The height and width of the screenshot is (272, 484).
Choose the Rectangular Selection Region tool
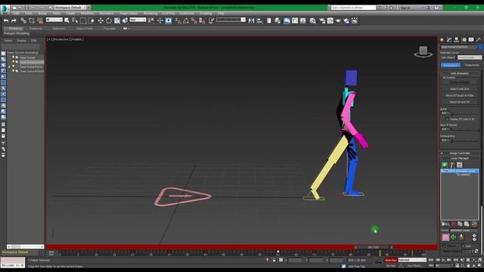point(83,20)
